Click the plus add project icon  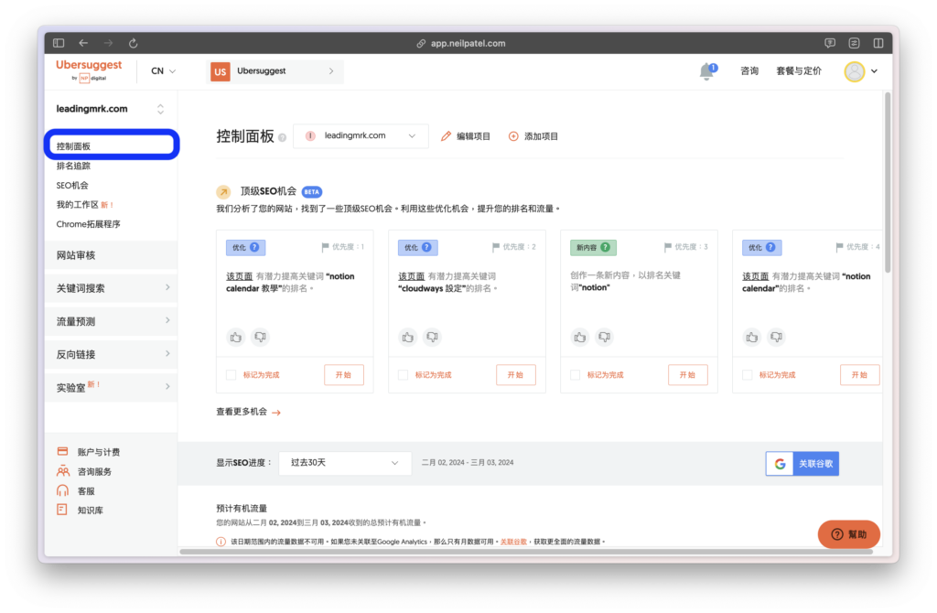pos(513,136)
